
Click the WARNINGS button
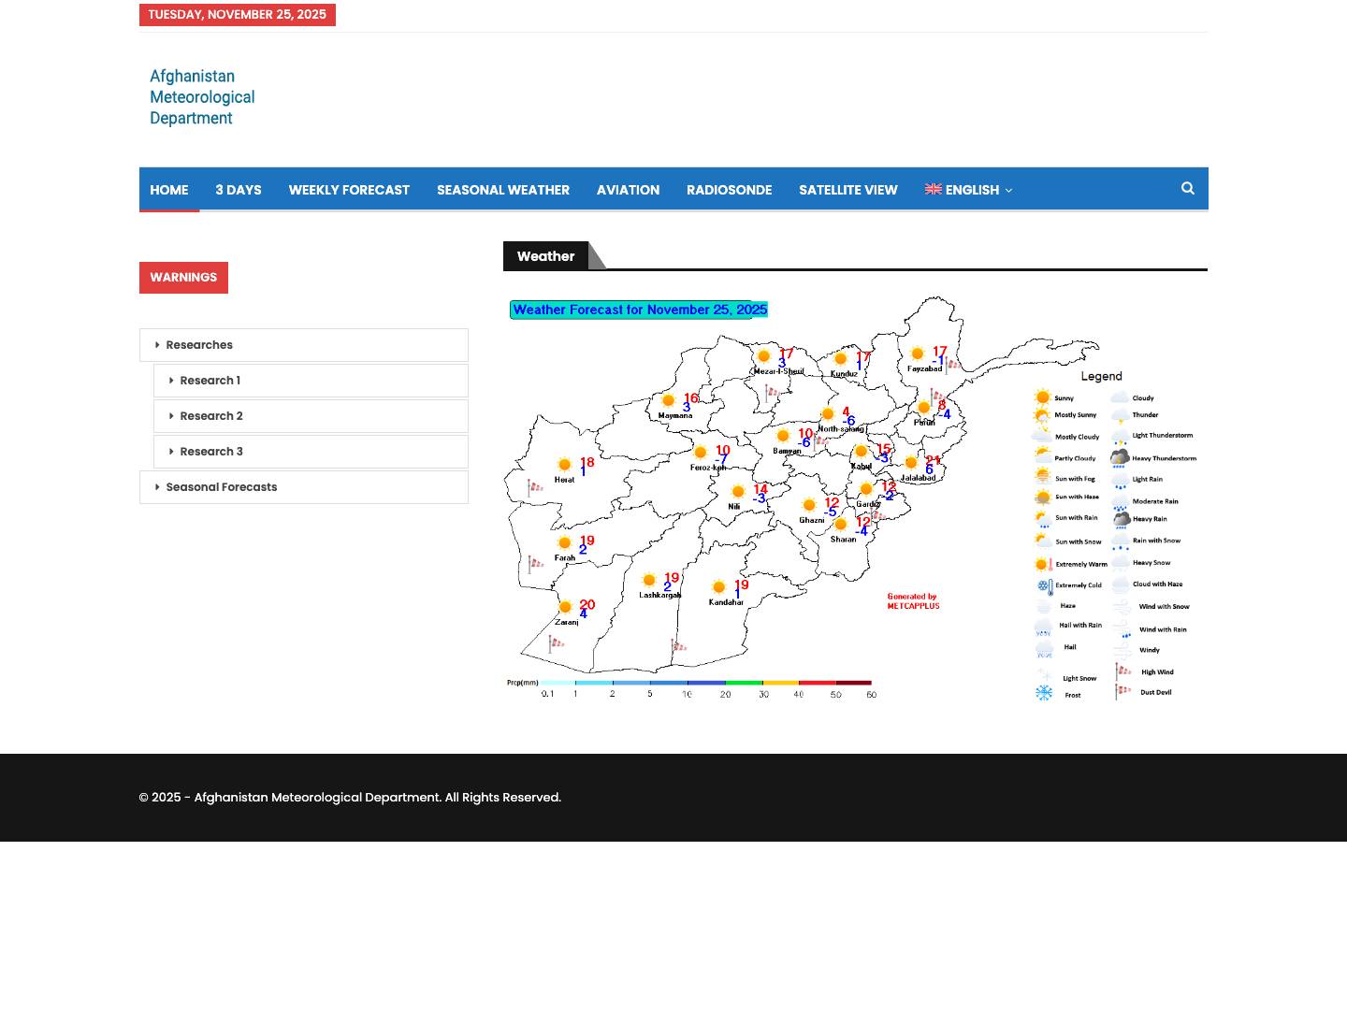183,277
